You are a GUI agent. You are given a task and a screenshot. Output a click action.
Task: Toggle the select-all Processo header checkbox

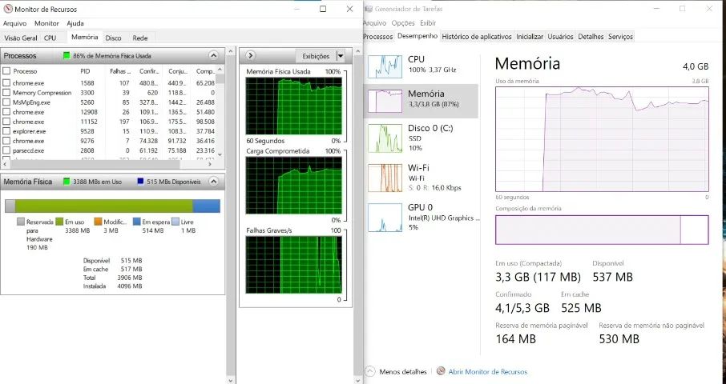coord(6,71)
